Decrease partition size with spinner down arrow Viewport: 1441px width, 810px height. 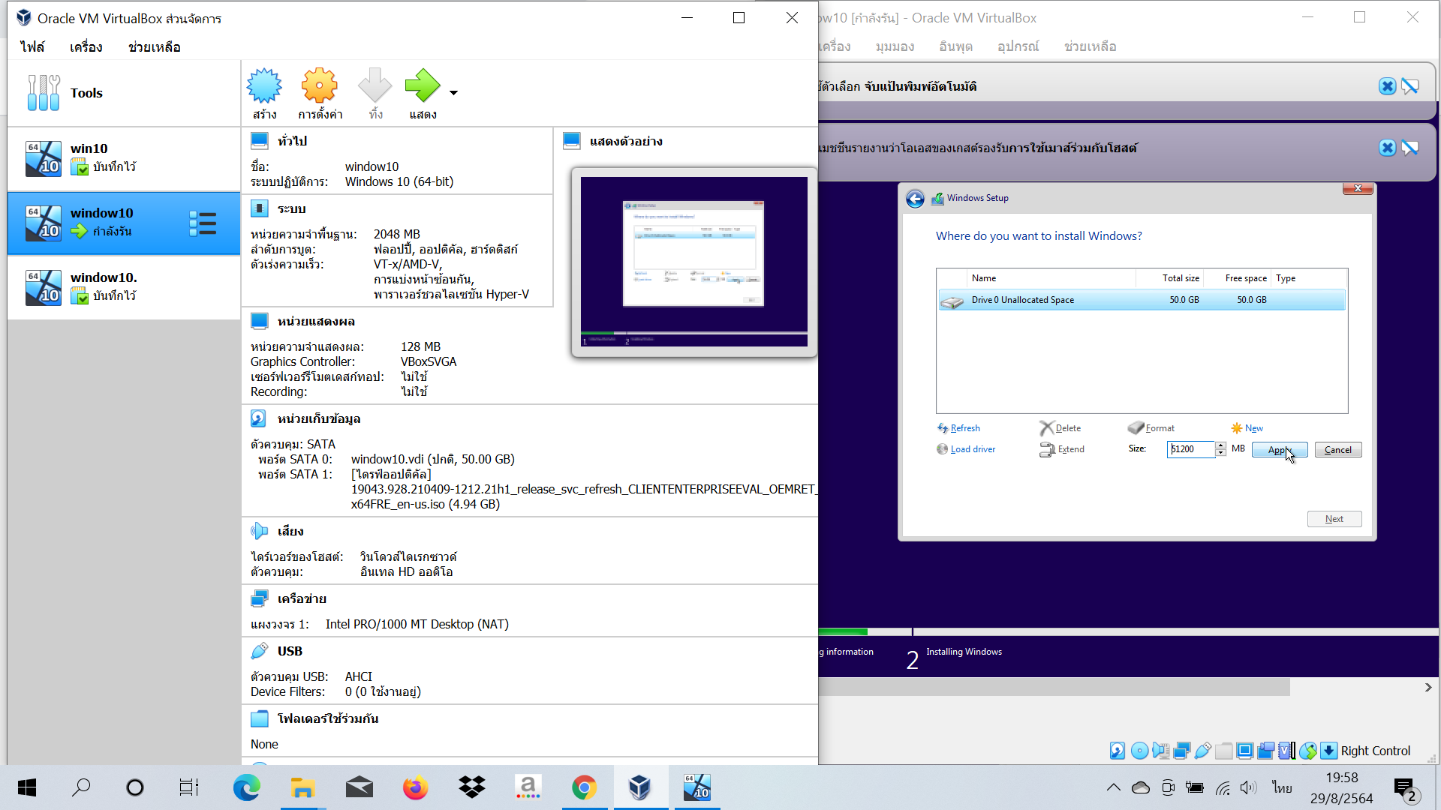pos(1221,453)
